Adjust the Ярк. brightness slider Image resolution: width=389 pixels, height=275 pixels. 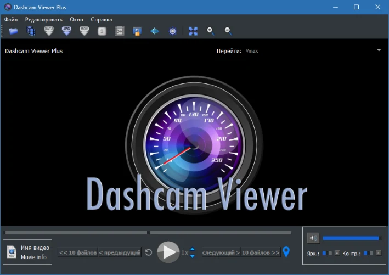327,253
